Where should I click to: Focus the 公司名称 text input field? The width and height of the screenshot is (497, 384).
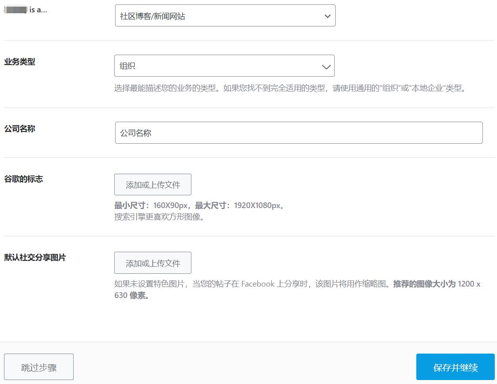tap(299, 133)
